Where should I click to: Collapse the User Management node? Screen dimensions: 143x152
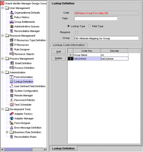point(2,8)
